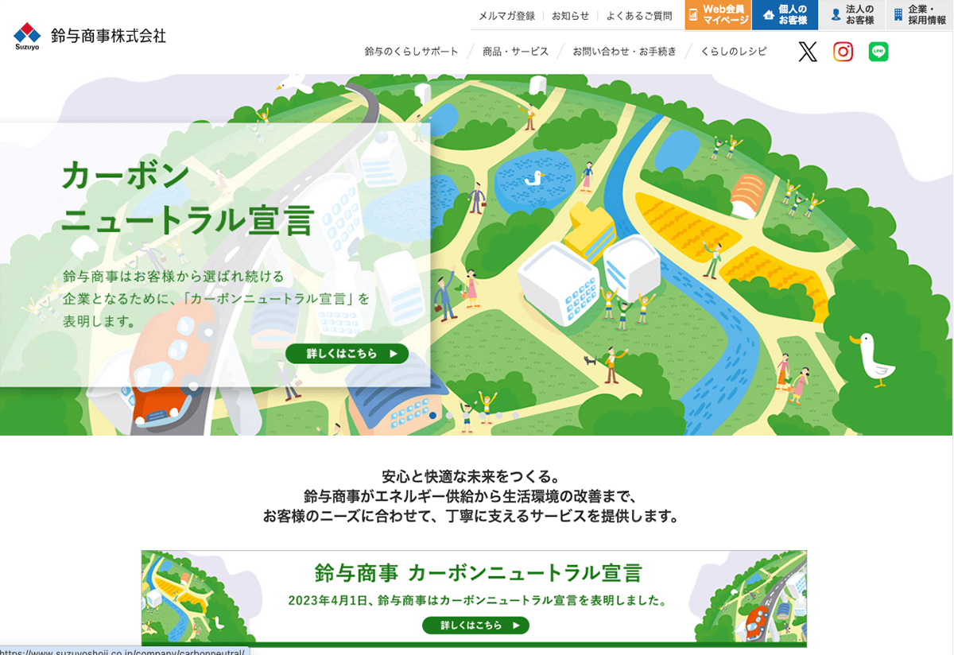Click 鈴与商事株式会社 company name text
This screenshot has height=655, width=954.
coord(109,36)
